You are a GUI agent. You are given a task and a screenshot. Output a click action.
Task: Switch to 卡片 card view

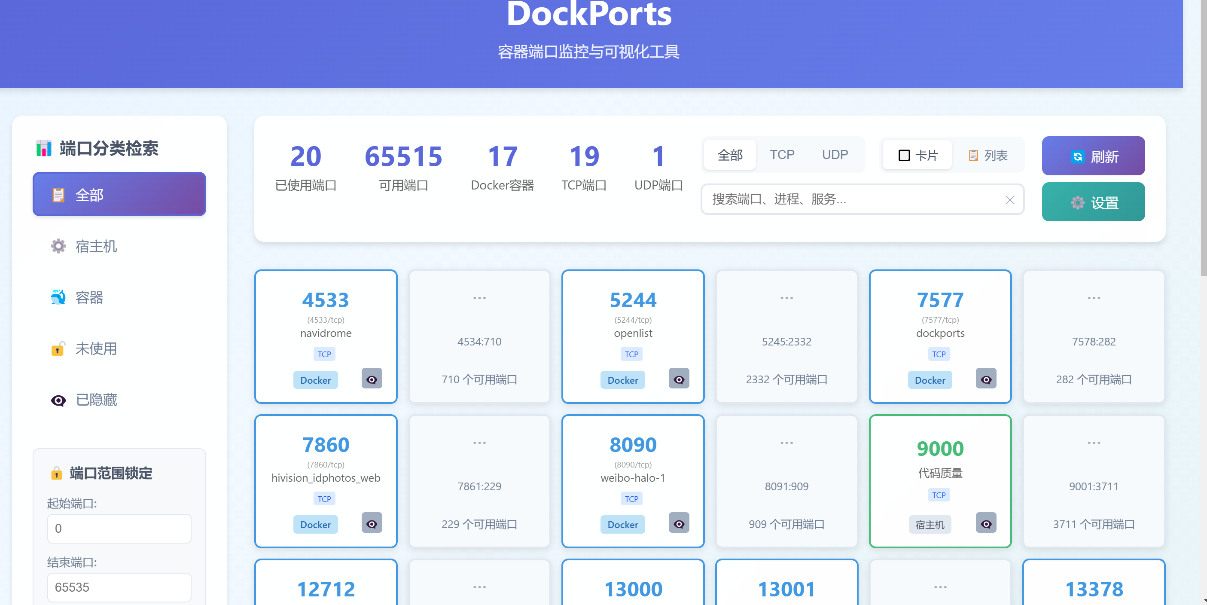click(x=917, y=155)
